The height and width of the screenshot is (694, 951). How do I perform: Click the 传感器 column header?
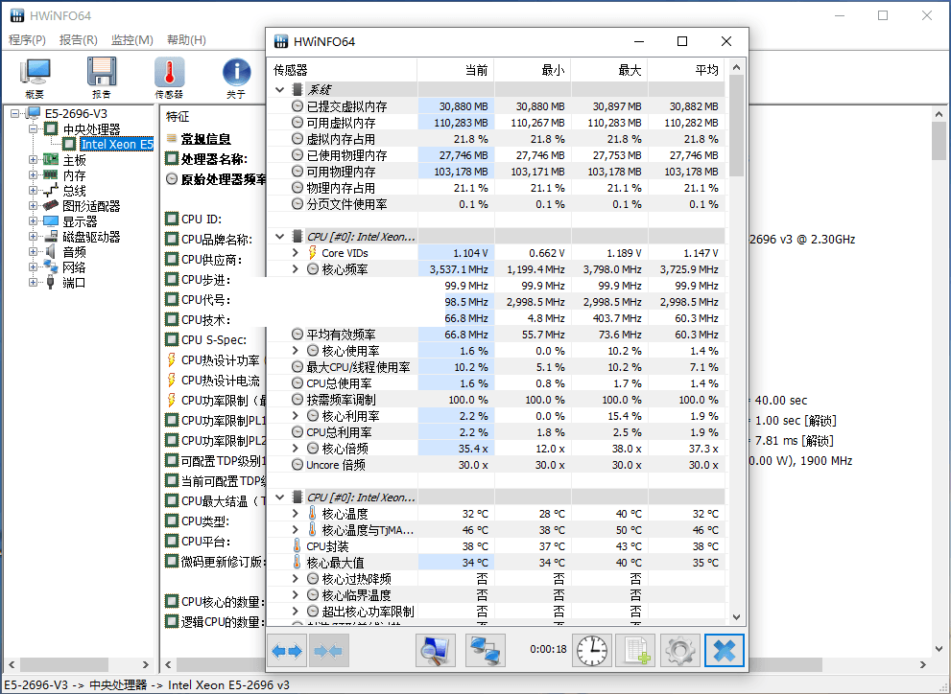[x=342, y=70]
